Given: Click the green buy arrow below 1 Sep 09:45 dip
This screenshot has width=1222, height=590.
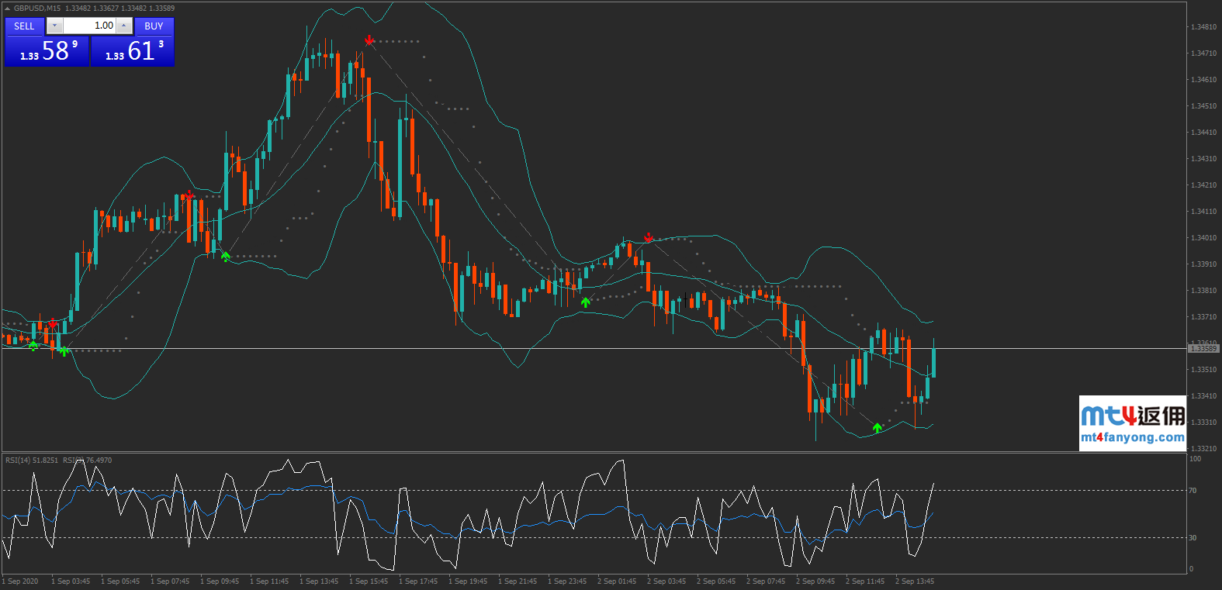Looking at the screenshot, I should click(225, 256).
